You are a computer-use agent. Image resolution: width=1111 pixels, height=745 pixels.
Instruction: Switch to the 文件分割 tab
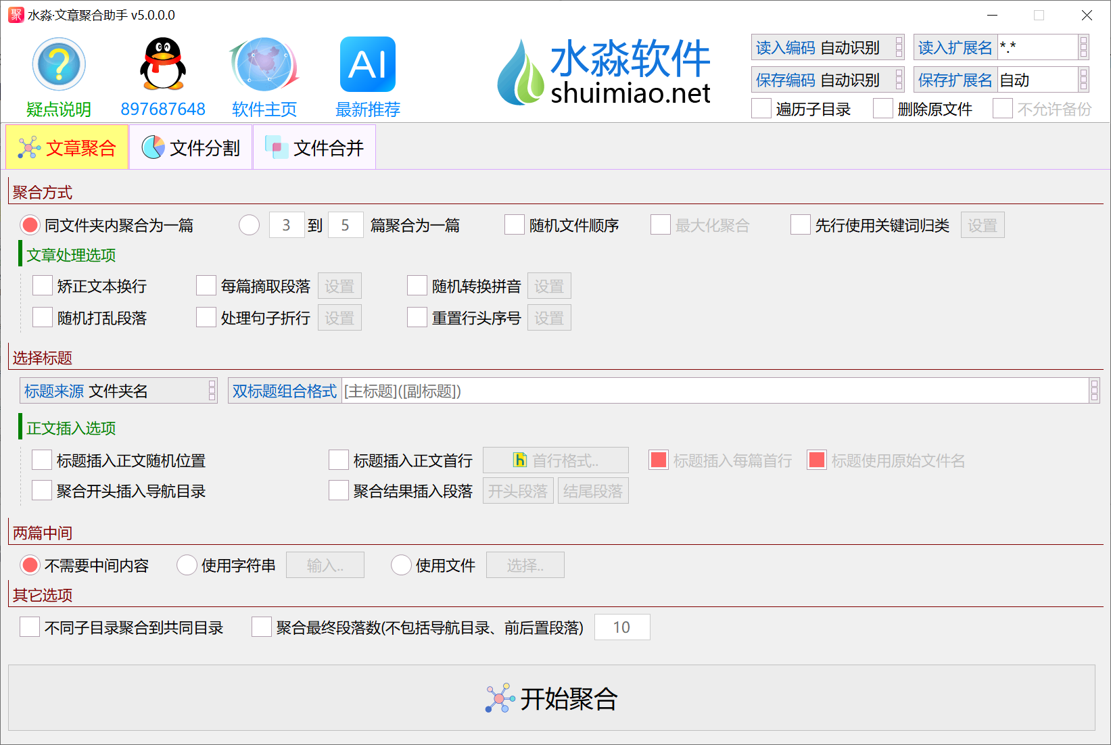click(191, 147)
